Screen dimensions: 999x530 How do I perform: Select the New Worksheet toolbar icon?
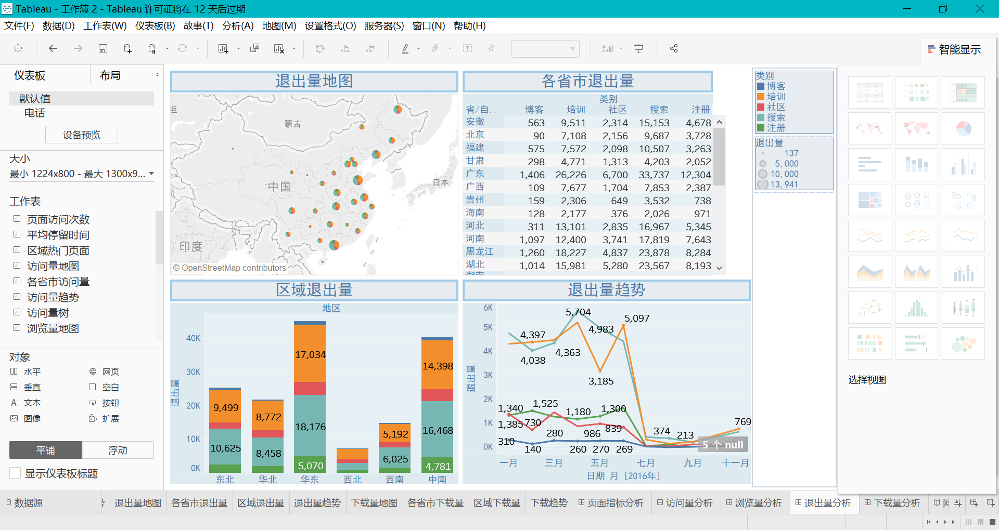(222, 48)
